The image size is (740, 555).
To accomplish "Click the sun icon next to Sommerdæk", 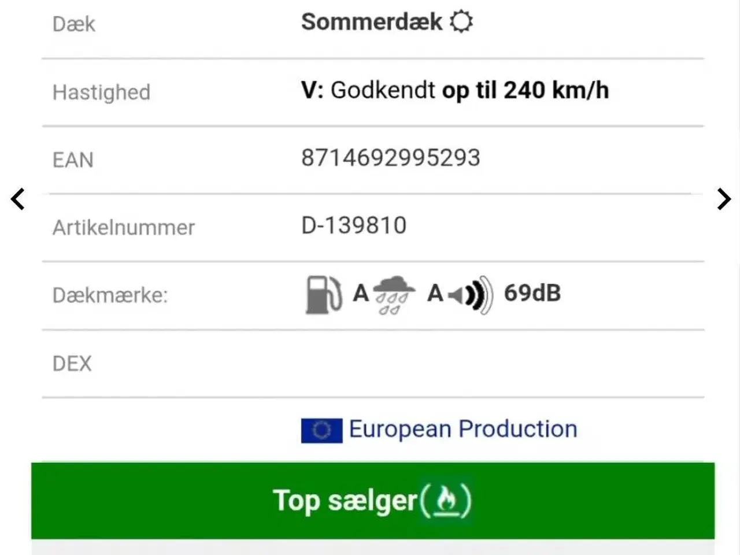I will [462, 21].
